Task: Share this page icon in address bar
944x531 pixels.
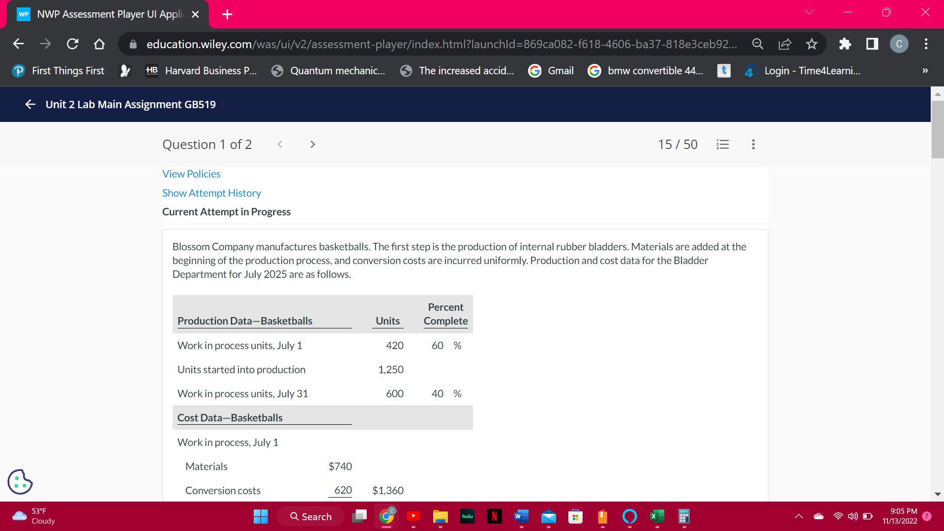Action: coord(785,44)
